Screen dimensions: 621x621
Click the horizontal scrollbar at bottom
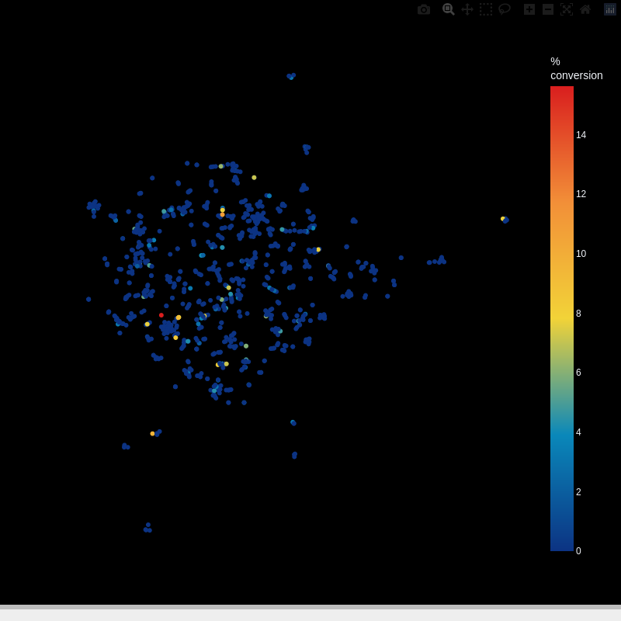click(310, 607)
